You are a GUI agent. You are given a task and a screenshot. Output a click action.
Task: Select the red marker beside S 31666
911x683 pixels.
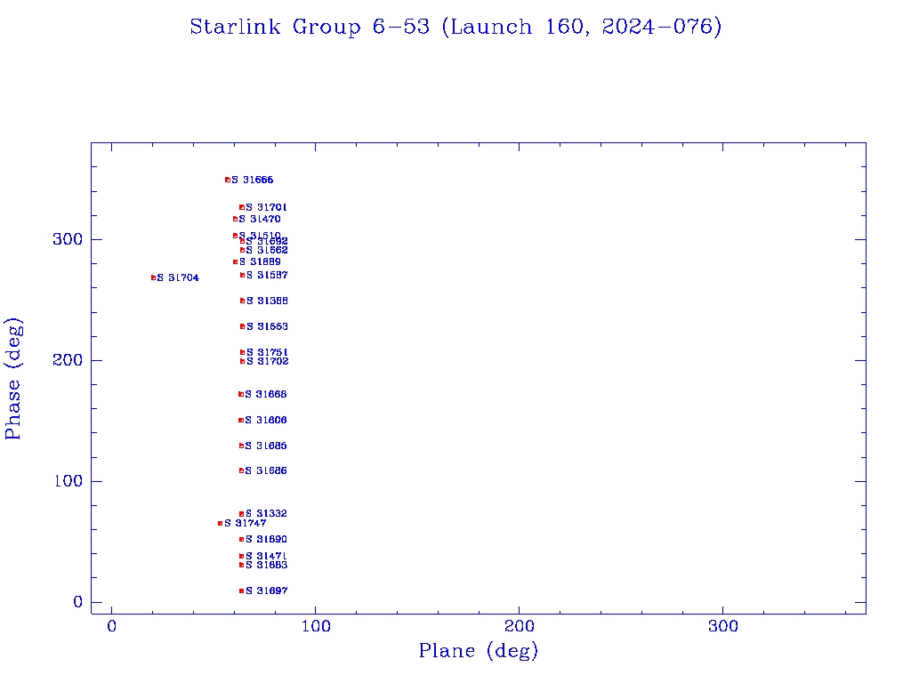coord(228,180)
